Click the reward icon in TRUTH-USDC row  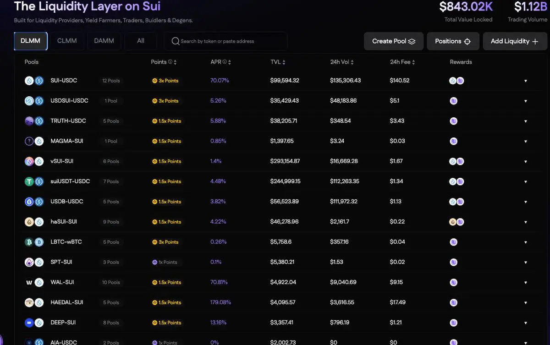(454, 121)
